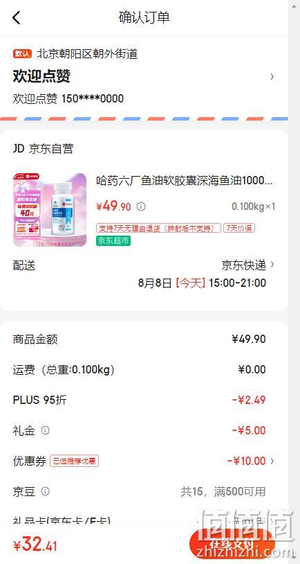300x564 pixels.
Task: Open the info icon next to 京豆
Action: (x=45, y=491)
